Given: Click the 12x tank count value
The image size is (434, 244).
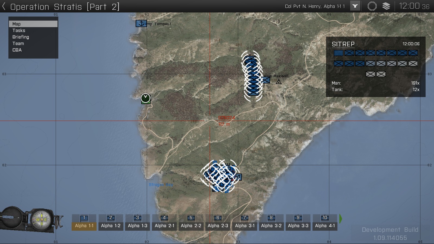Looking at the screenshot, I should tap(416, 89).
